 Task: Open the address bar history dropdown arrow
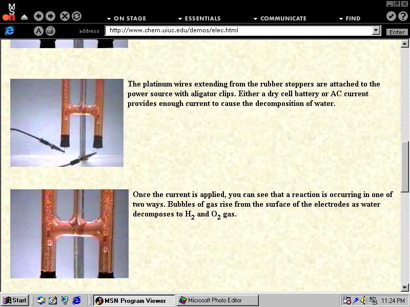(x=376, y=31)
